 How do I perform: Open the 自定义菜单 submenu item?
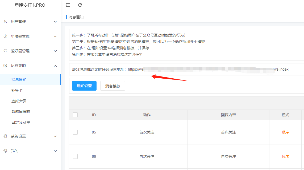click(21, 122)
